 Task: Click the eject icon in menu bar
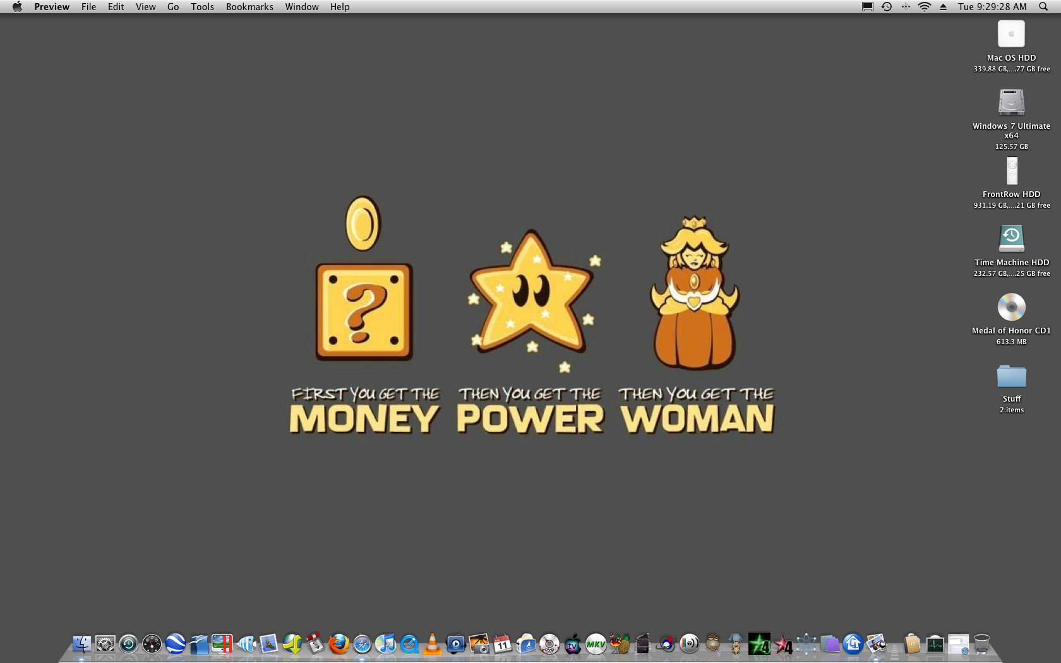[943, 7]
